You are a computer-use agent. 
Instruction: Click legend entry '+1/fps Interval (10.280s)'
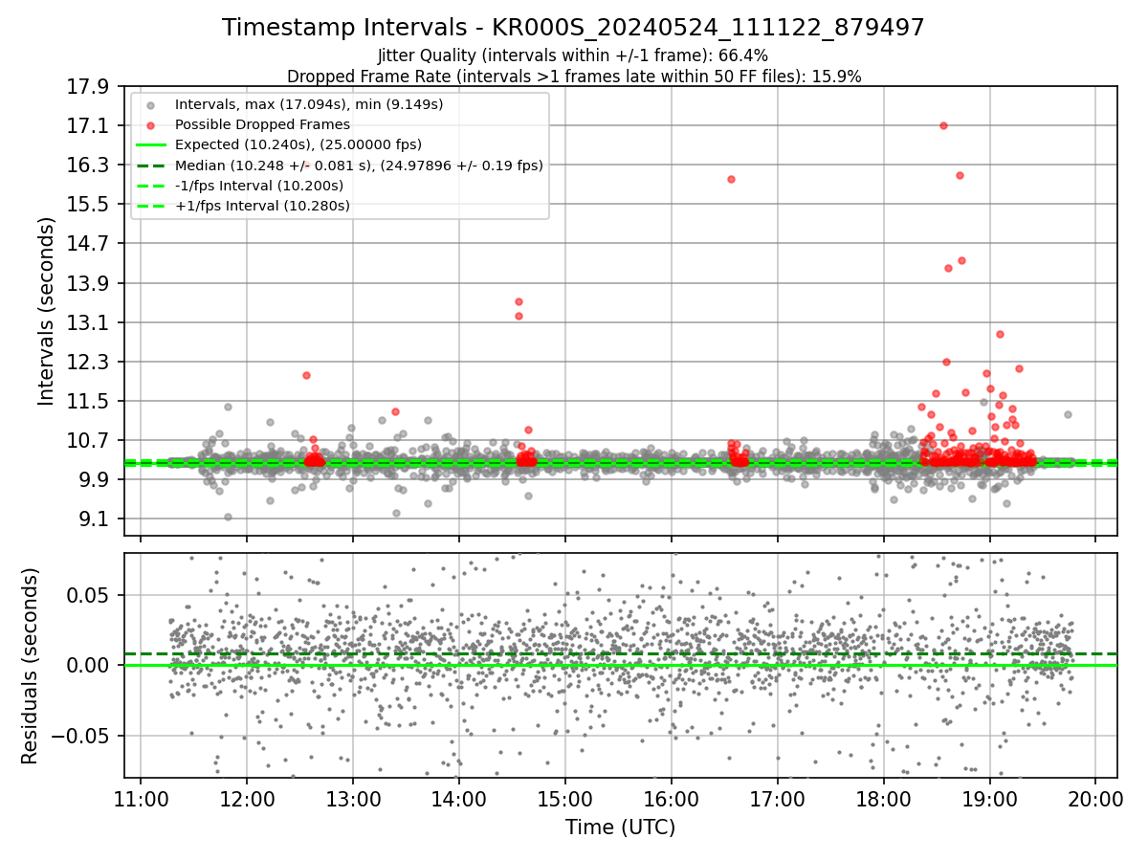tap(263, 206)
